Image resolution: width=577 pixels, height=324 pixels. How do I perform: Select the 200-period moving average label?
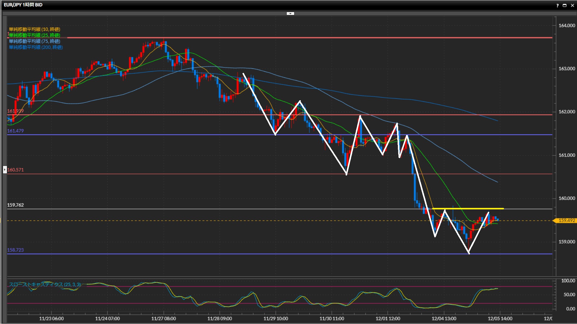36,47
